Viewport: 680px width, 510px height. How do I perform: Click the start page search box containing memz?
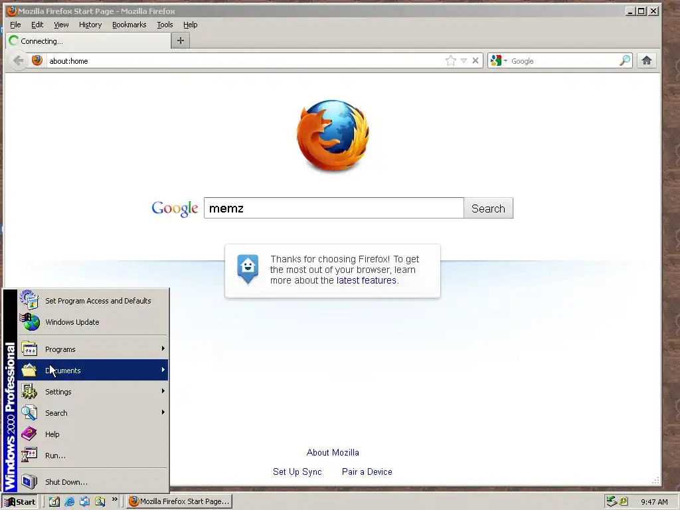tap(334, 208)
